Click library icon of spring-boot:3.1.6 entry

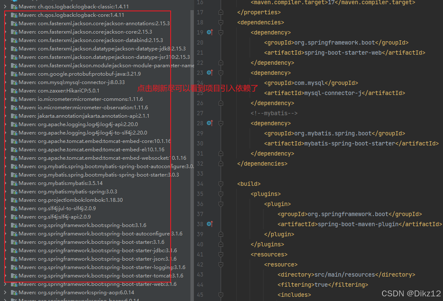tap(14, 225)
